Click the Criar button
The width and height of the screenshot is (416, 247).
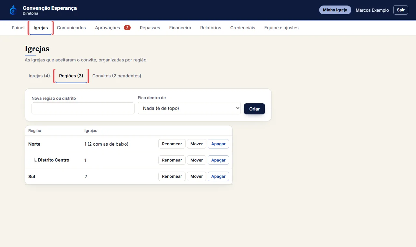point(254,109)
